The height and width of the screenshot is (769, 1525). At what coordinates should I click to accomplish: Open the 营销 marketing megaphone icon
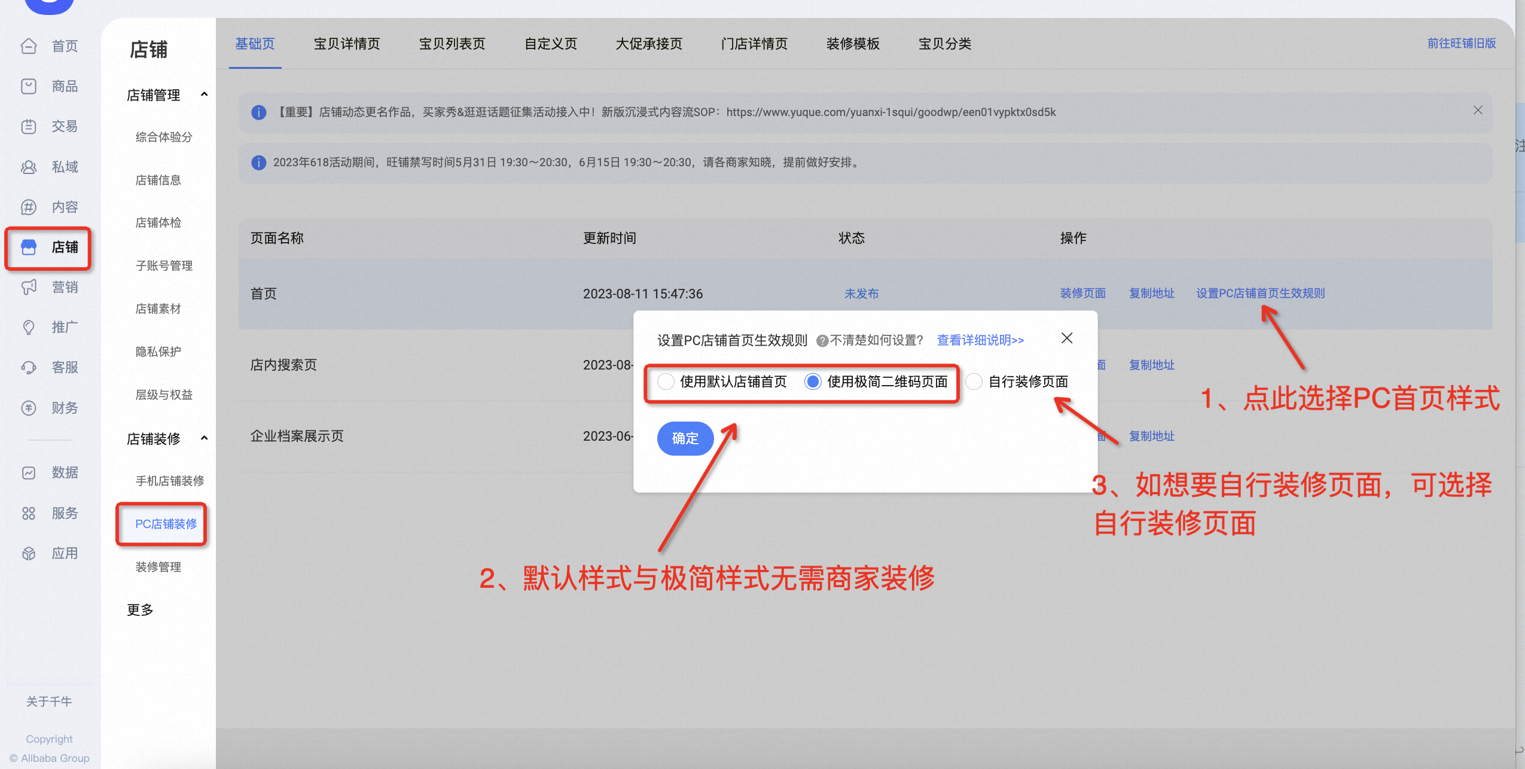click(x=29, y=287)
